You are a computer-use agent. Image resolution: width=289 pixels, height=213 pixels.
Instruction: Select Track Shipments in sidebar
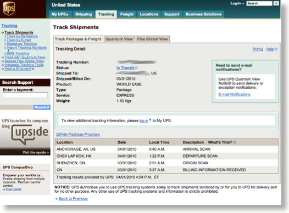19,32
